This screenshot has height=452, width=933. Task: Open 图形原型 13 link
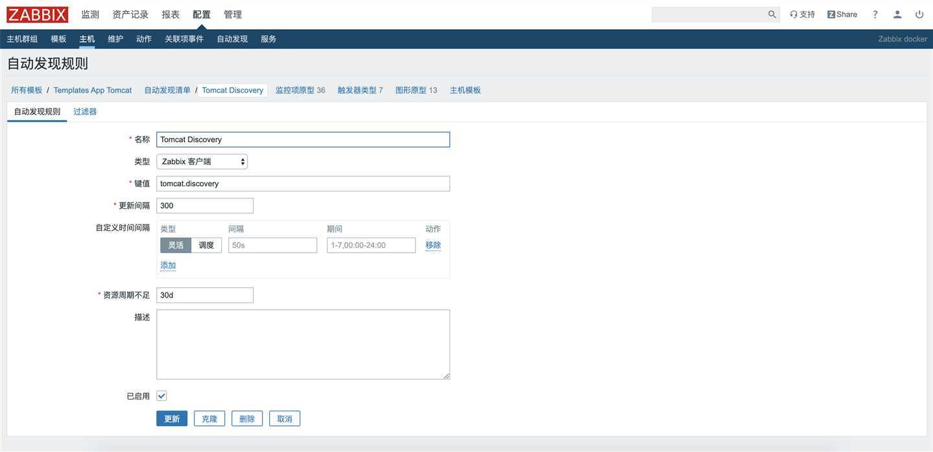coord(416,90)
